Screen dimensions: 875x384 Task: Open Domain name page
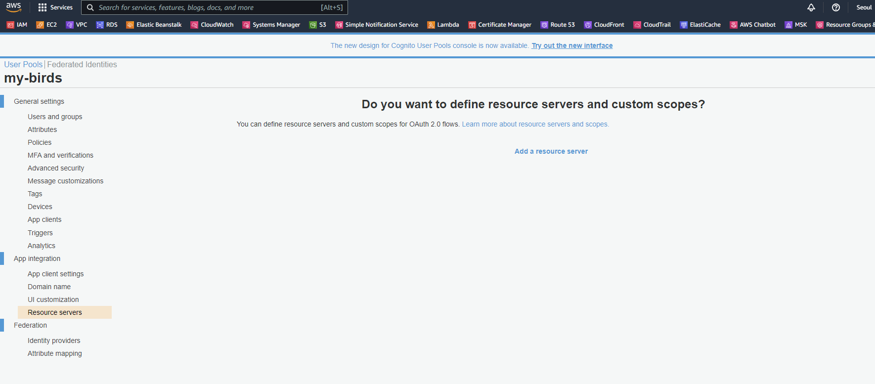pos(49,287)
